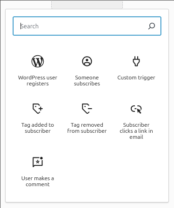The height and width of the screenshot is (208, 174).
Task: Choose the comment star bubble icon
Action: pos(38,162)
